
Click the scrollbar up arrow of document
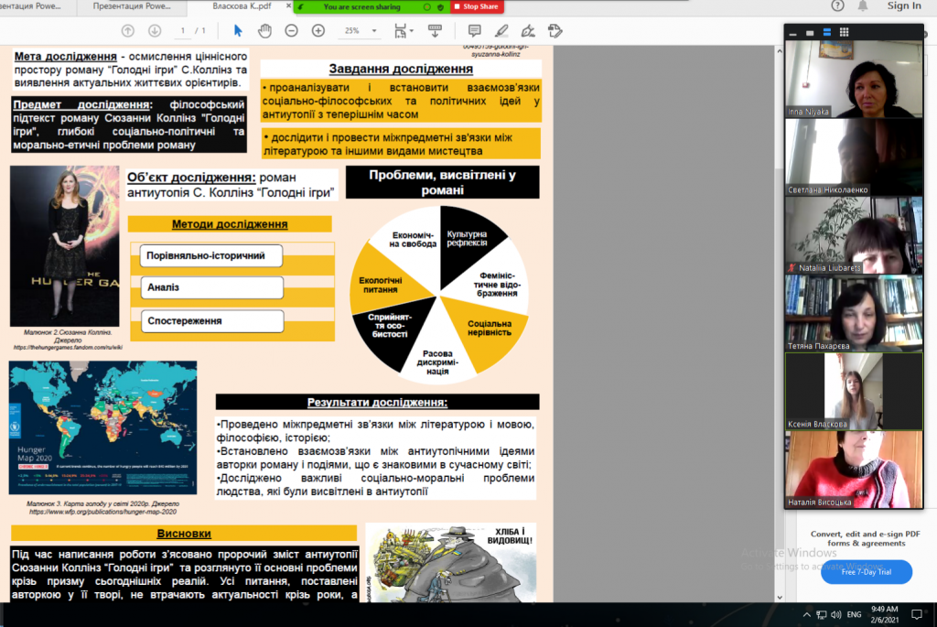pos(780,51)
